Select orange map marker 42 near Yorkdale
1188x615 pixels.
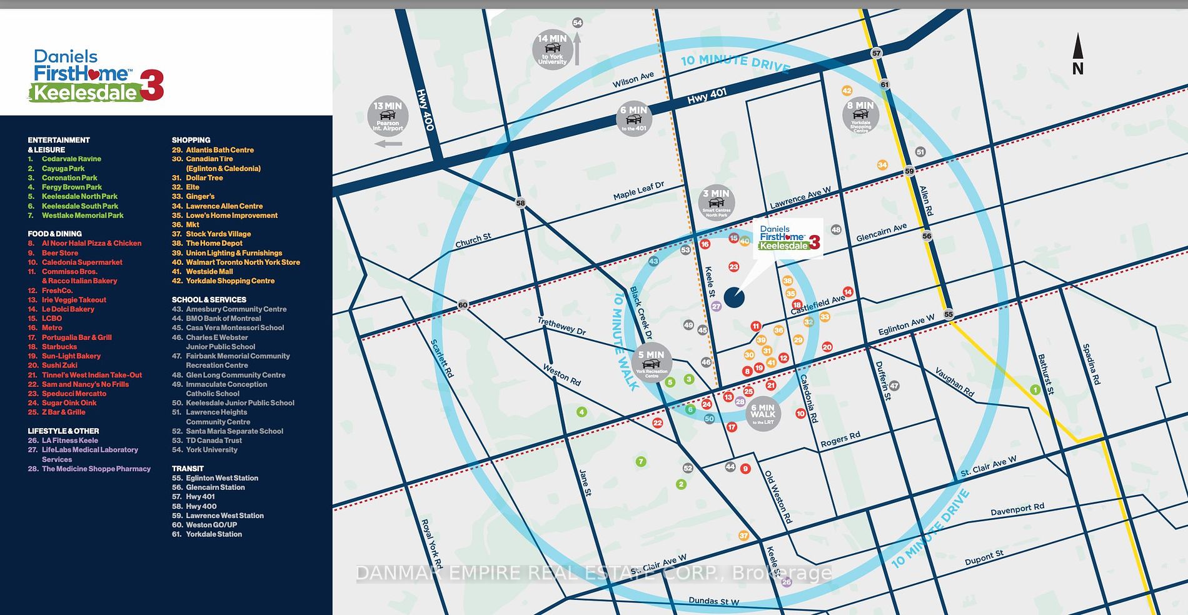(x=847, y=91)
